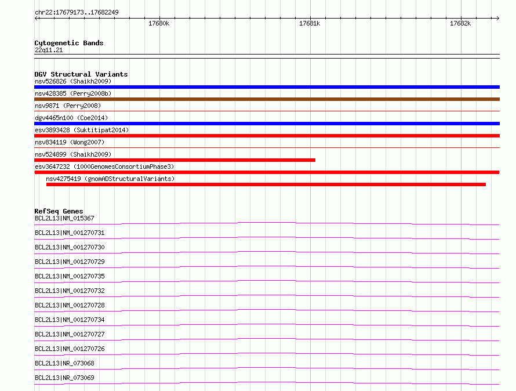Viewport: 516px width, 391px height.
Task: Click the red bar under nsv4275419
Action: [266, 184]
